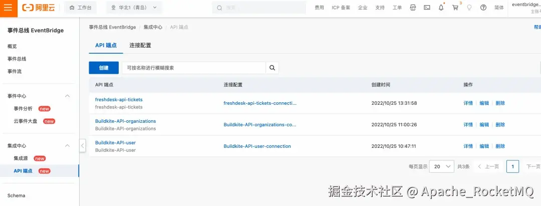
Task: Click 编辑 for freshdesk-api-tickets
Action: coord(484,103)
